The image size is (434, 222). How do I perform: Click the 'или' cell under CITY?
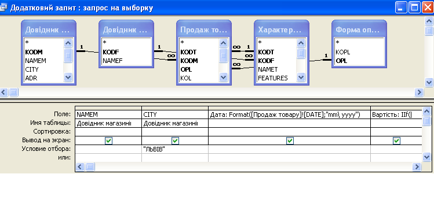click(x=175, y=158)
